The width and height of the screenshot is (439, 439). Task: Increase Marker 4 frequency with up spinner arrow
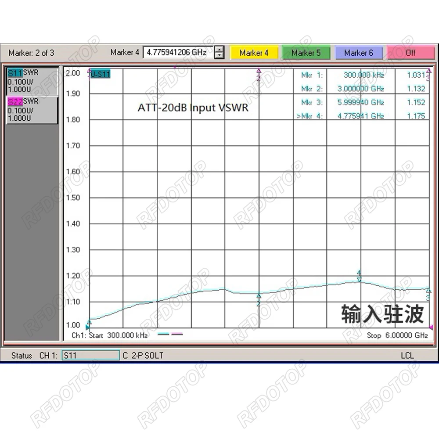pyautogui.click(x=219, y=49)
